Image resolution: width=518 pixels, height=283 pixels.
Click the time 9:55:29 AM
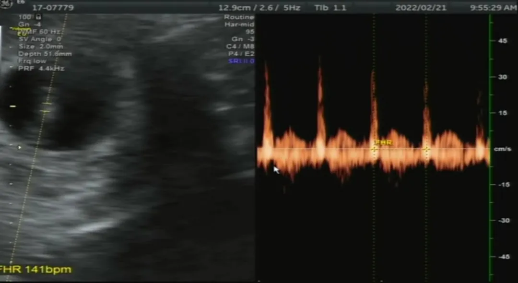tap(494, 8)
